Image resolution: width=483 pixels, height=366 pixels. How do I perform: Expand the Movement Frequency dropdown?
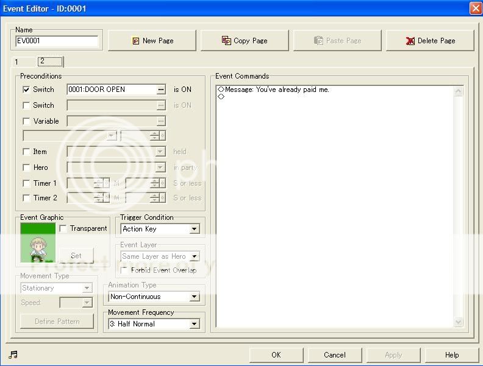(194, 325)
